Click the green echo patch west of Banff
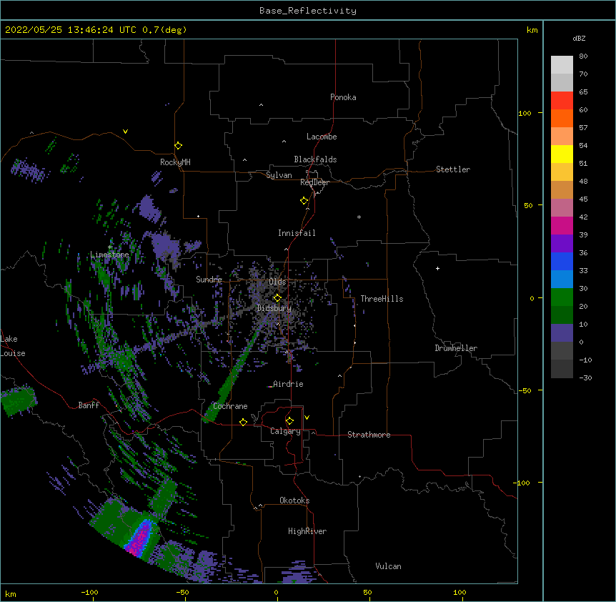 pos(18,401)
